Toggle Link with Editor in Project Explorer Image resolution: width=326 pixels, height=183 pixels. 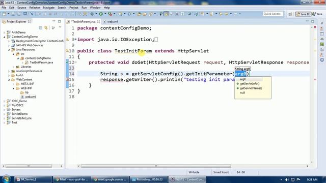point(46,27)
